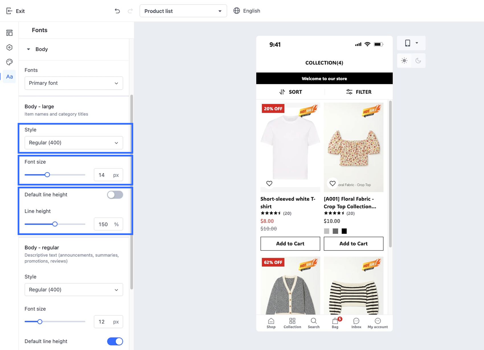
Task: Click the 62% OFF badge
Action: point(273,262)
